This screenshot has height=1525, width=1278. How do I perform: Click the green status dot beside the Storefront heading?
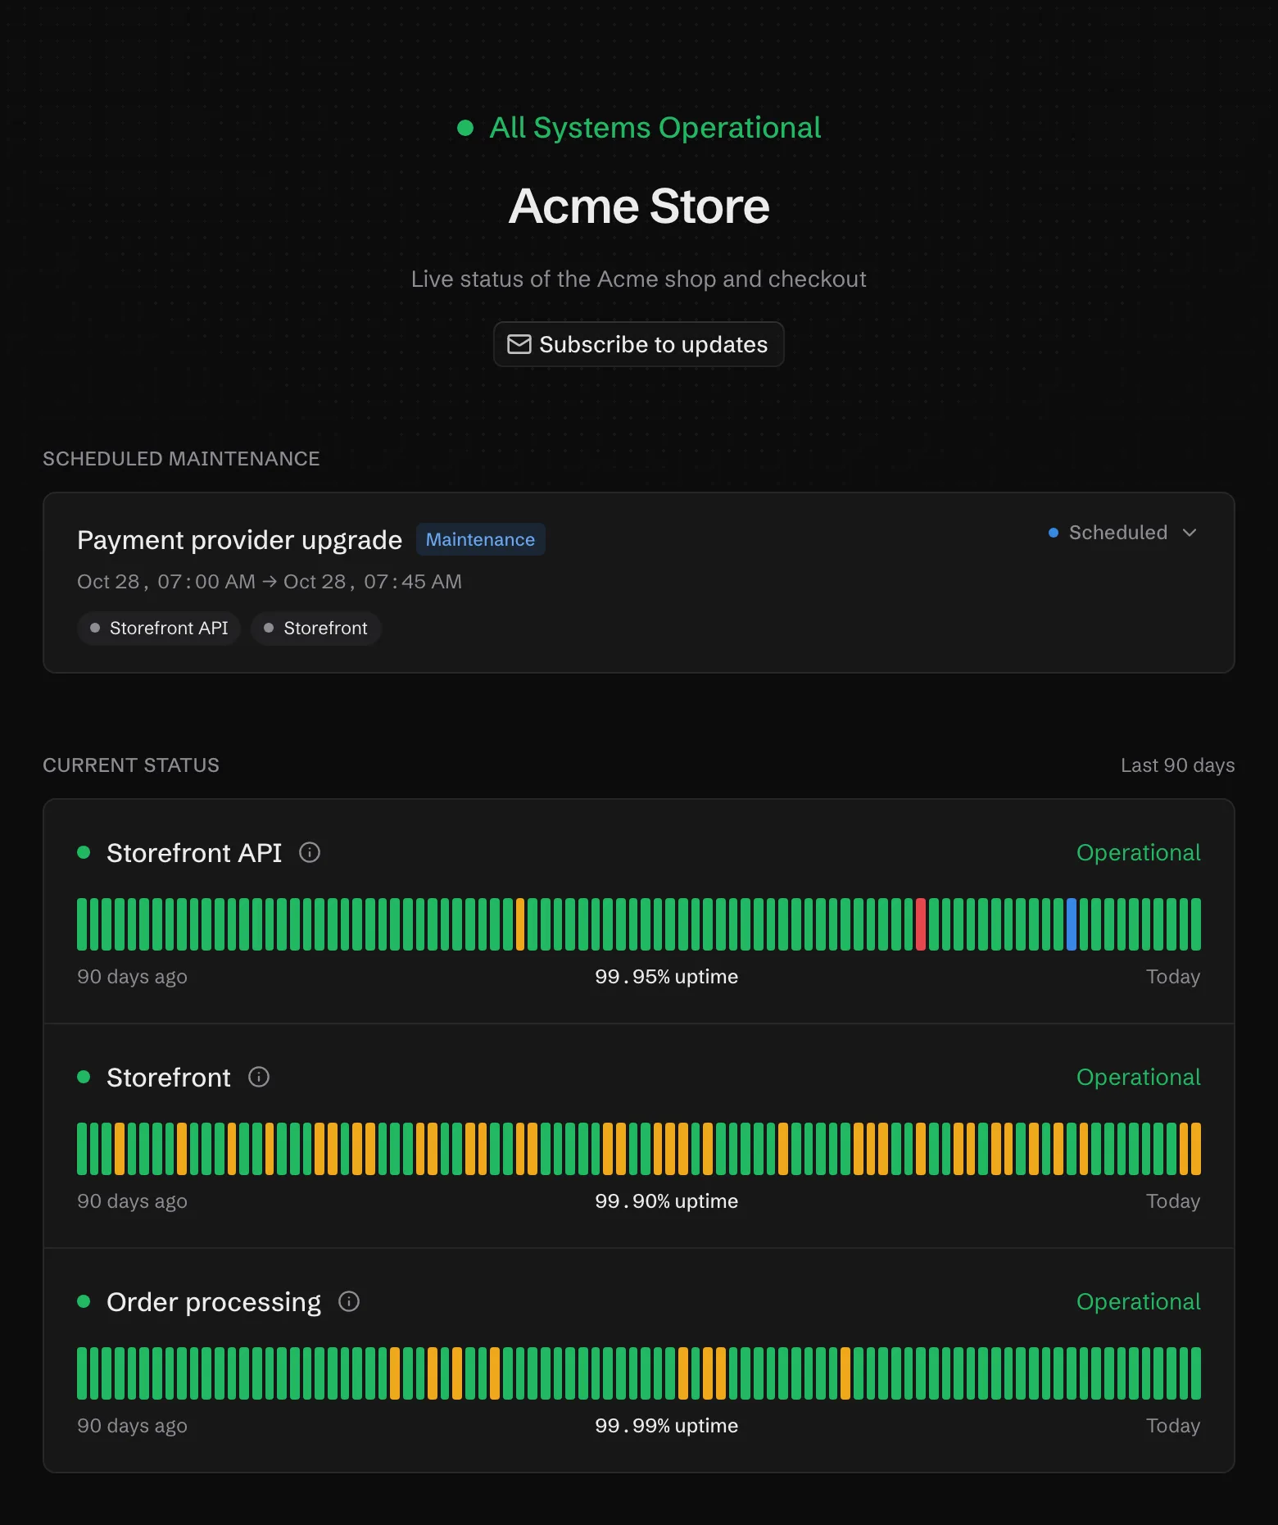(84, 1077)
